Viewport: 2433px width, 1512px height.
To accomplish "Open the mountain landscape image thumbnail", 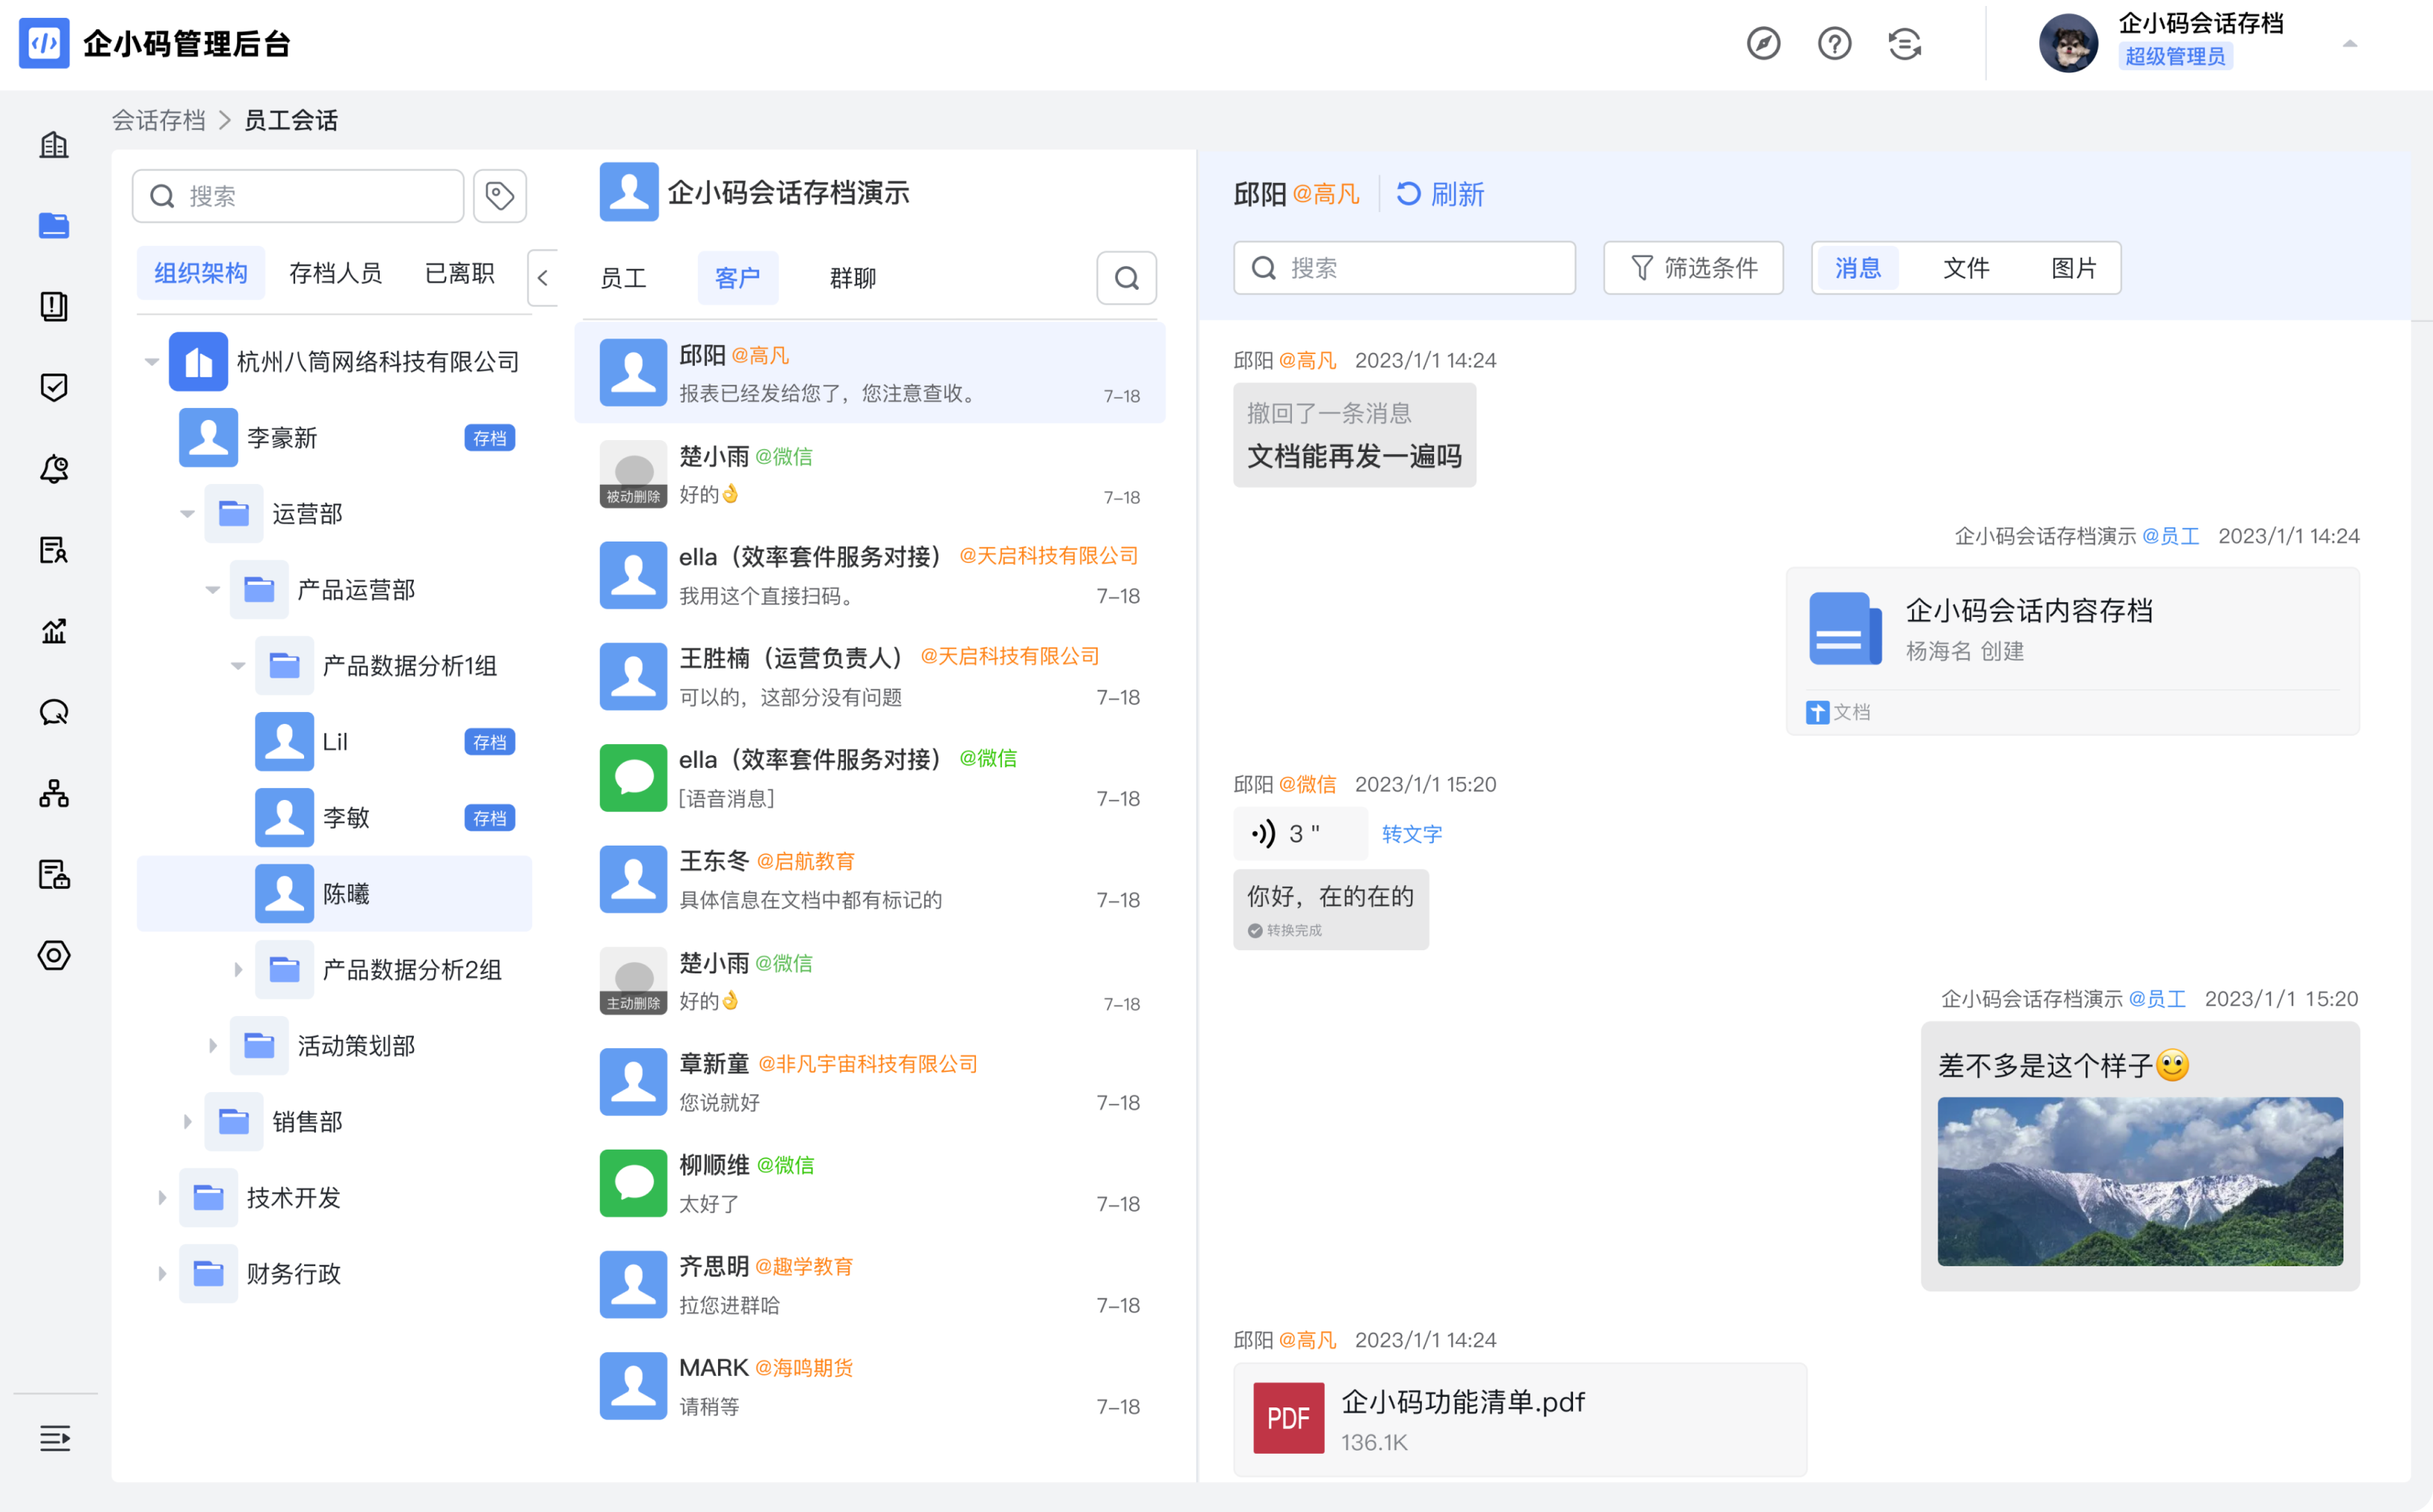I will point(2139,1181).
